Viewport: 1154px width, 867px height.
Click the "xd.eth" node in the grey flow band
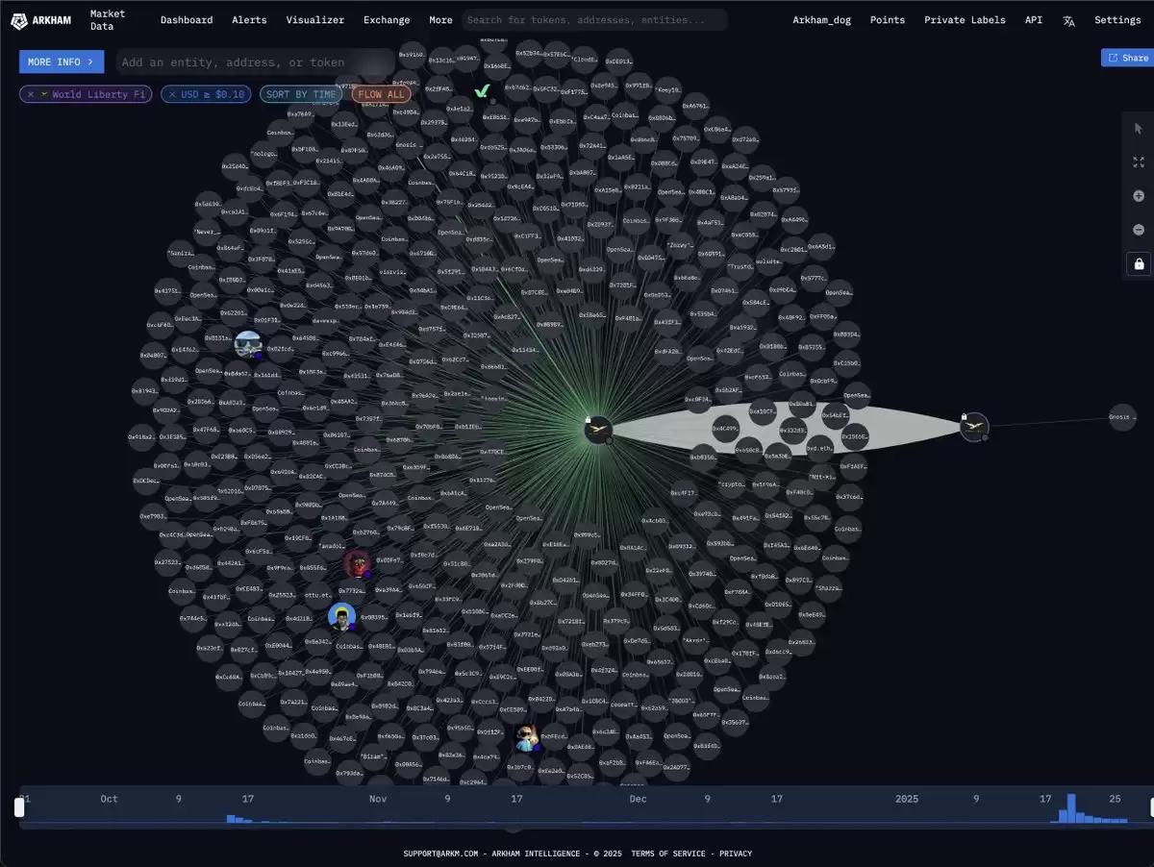click(819, 449)
